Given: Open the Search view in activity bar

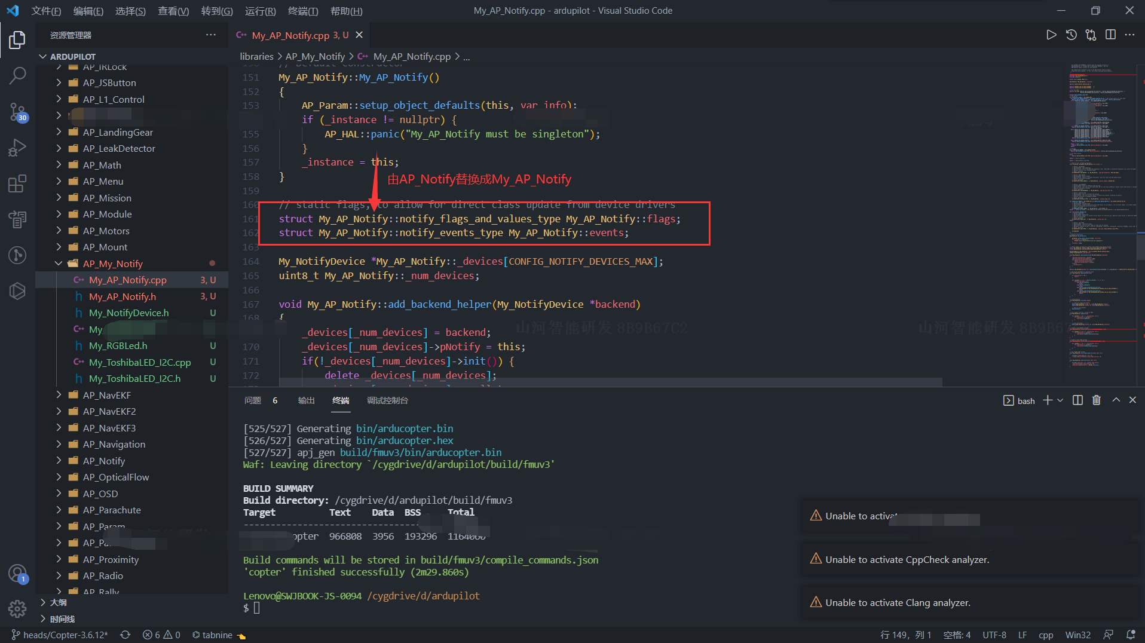Looking at the screenshot, I should pos(17,75).
